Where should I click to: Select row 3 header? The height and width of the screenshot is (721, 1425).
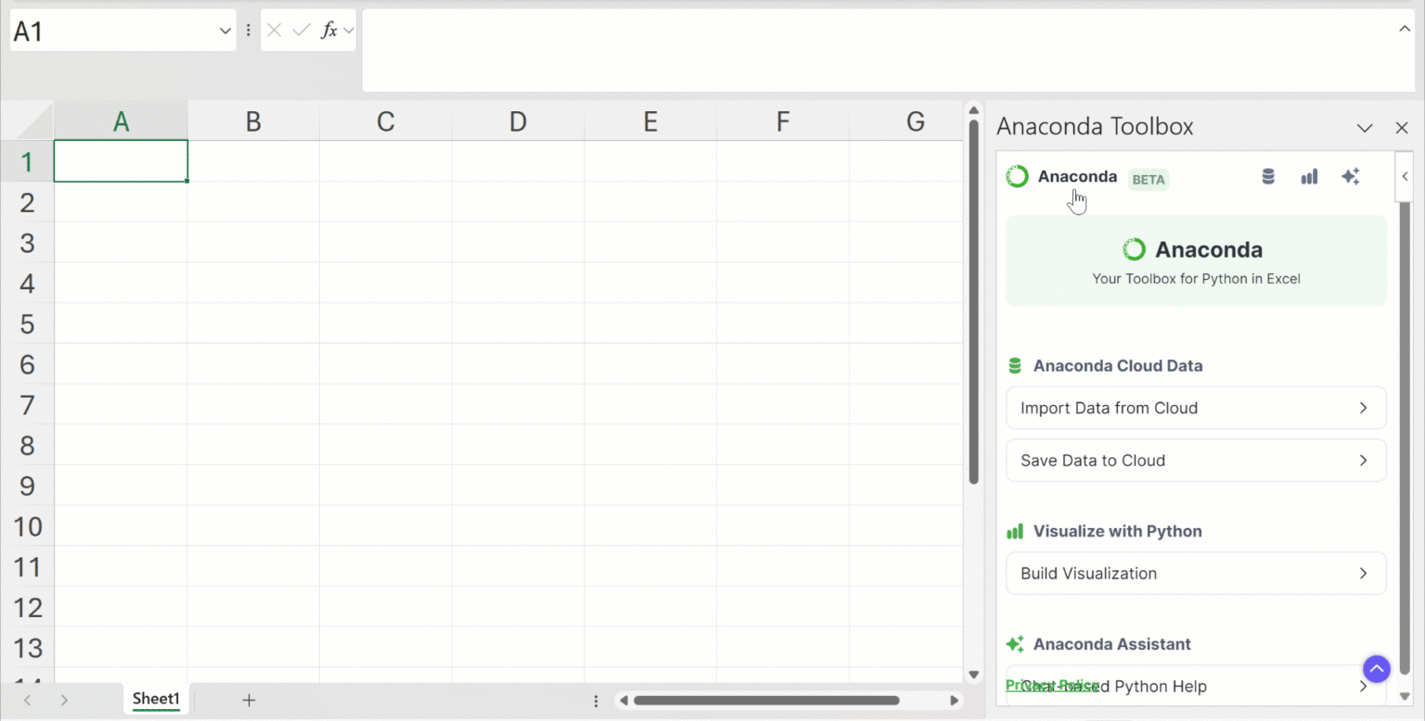(27, 243)
